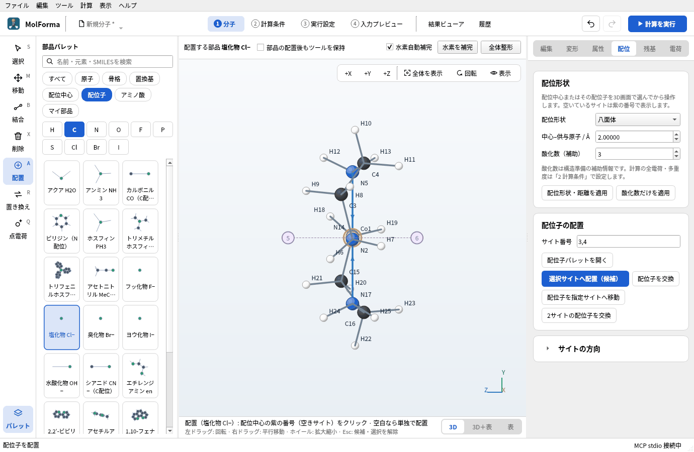Click 配位形状・距離を適用 button
Screen dimensions: 694x452
point(577,193)
